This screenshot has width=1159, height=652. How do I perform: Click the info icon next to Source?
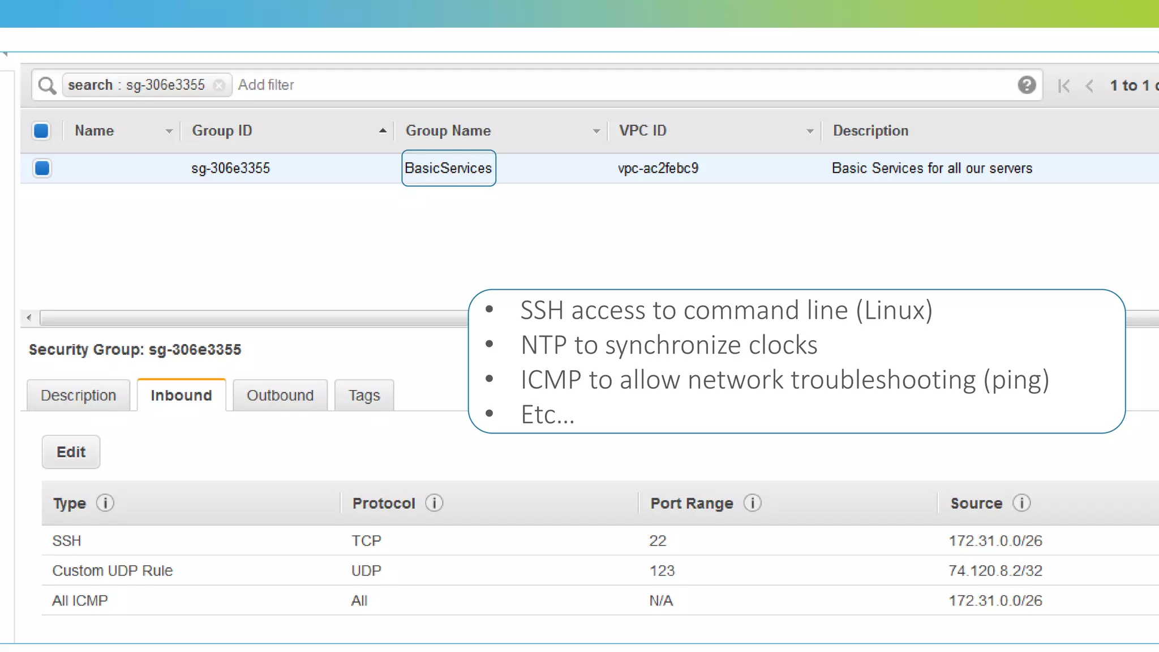pos(1021,503)
